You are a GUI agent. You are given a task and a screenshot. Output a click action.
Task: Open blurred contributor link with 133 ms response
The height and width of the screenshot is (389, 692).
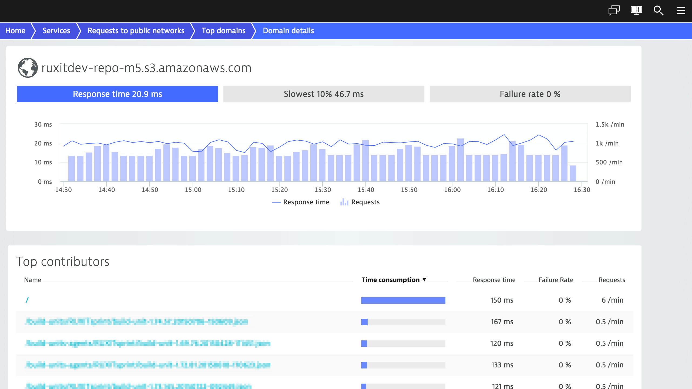(148, 365)
